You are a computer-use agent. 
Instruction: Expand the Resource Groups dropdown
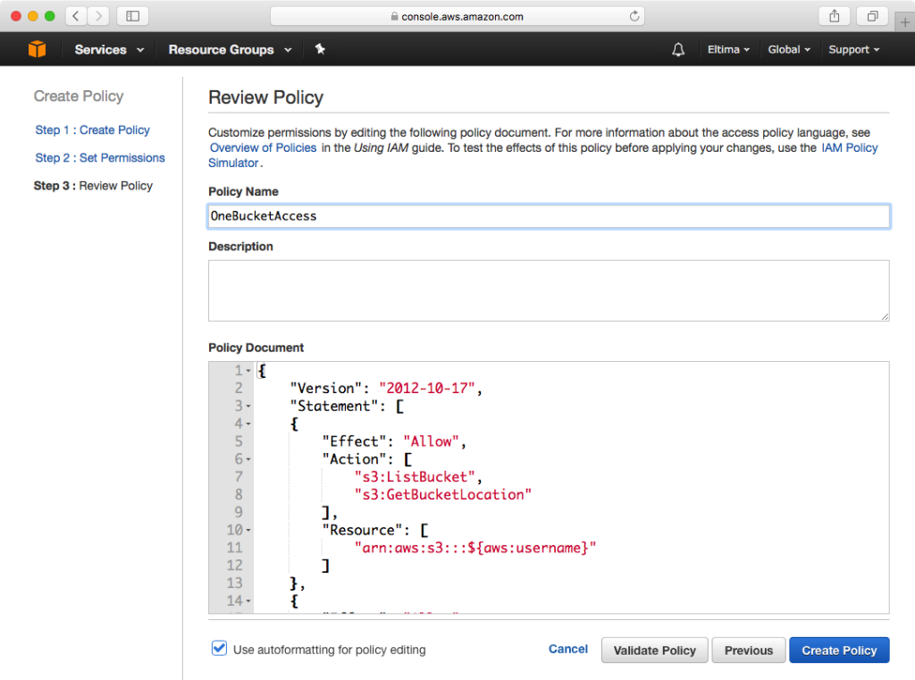tap(230, 49)
